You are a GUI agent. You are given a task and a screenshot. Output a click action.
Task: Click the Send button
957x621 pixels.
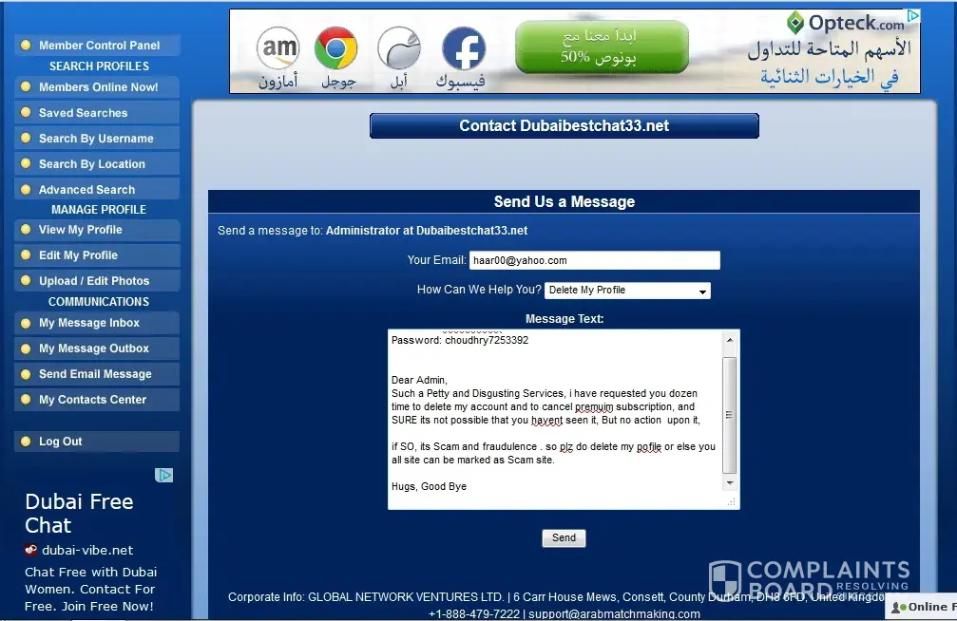point(564,538)
